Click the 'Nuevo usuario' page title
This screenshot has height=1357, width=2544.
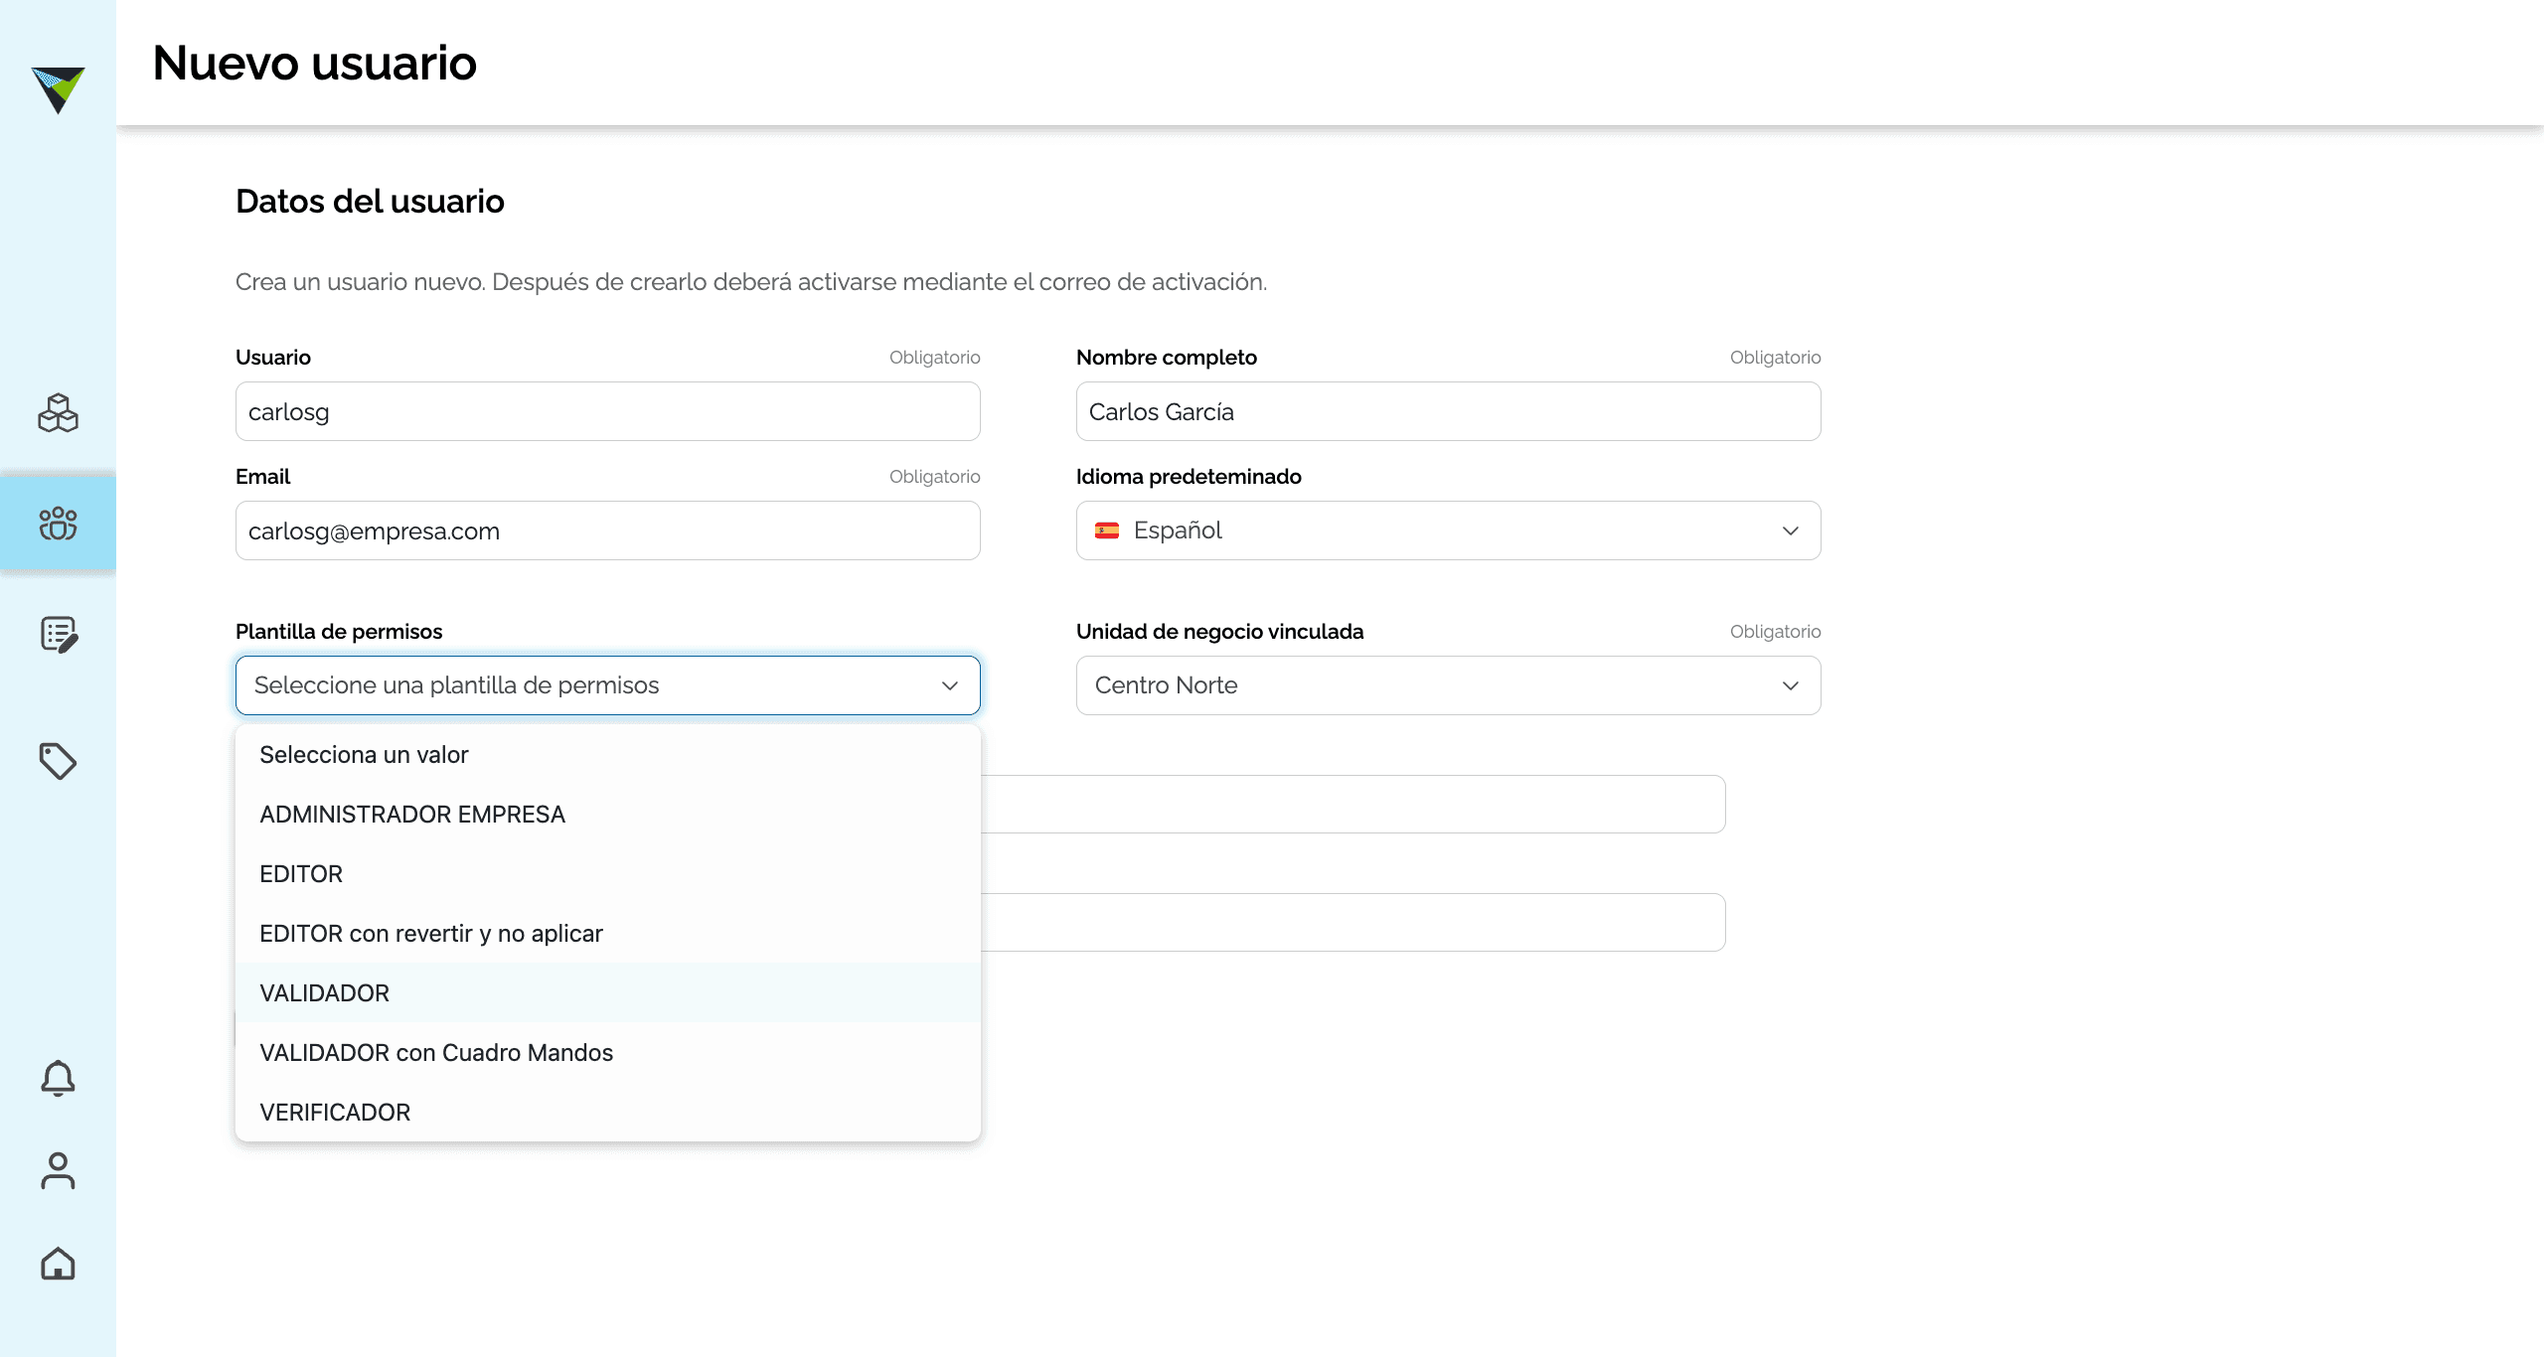click(x=315, y=64)
